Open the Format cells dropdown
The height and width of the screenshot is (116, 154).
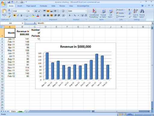tap(121, 16)
